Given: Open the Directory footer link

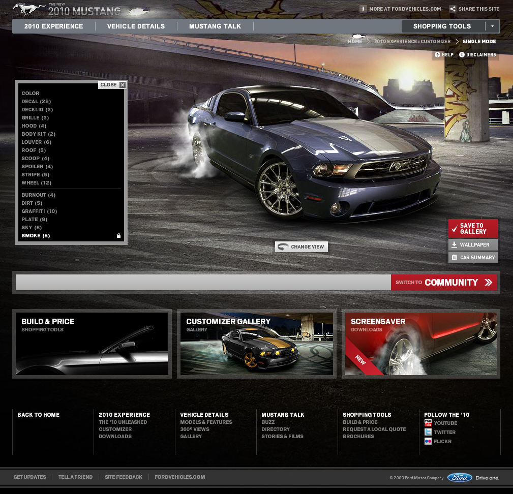Looking at the screenshot, I should click(276, 429).
